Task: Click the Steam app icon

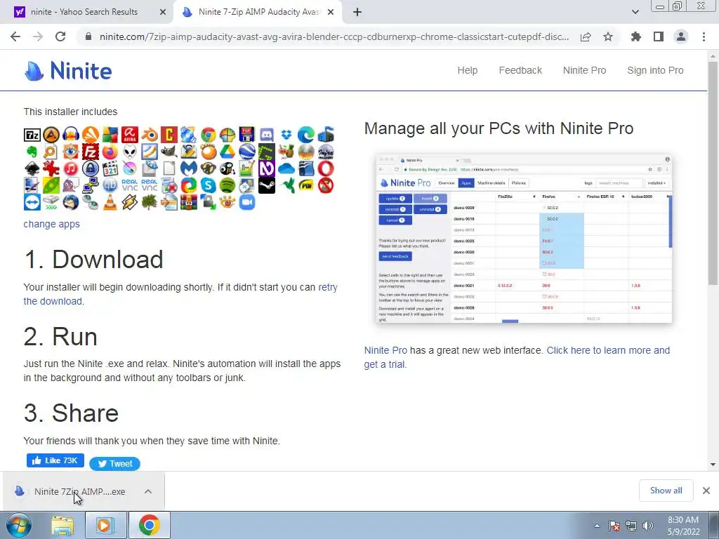Action: click(x=267, y=185)
